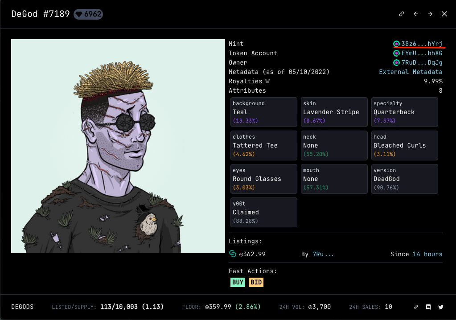Click the royalties crown icon
This screenshot has width=456, height=320.
coord(267,81)
